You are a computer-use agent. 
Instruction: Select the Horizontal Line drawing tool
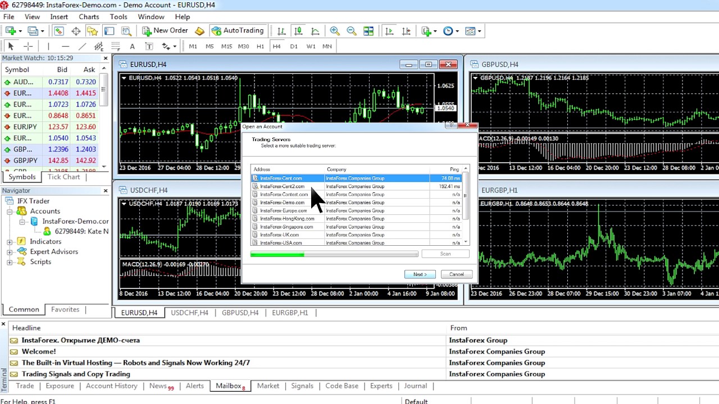65,46
